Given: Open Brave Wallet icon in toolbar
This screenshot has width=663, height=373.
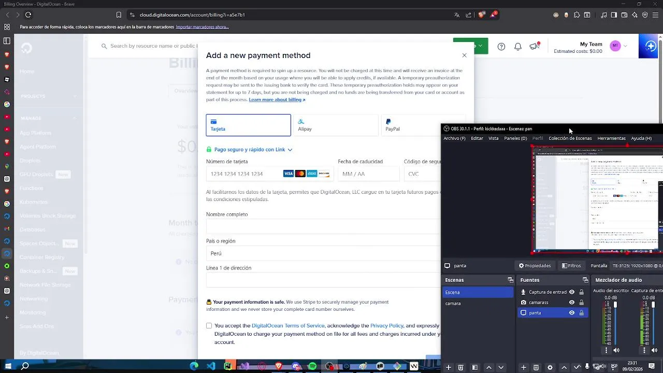Looking at the screenshot, I should [x=624, y=15].
